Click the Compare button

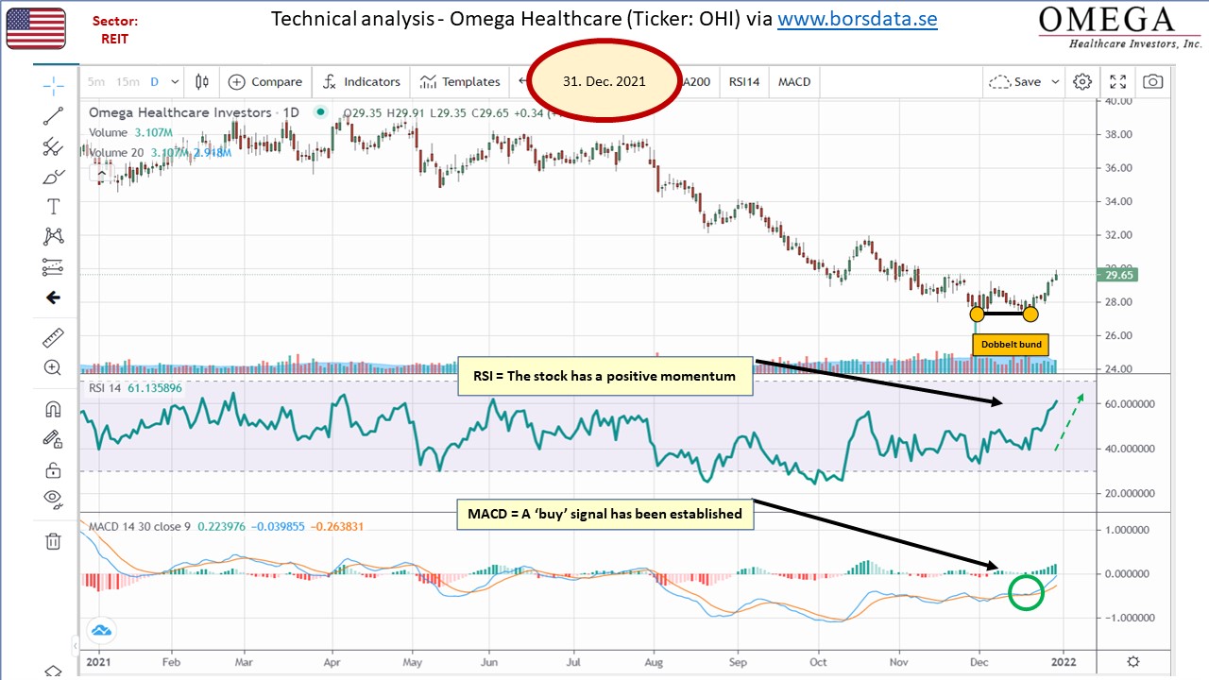(265, 82)
